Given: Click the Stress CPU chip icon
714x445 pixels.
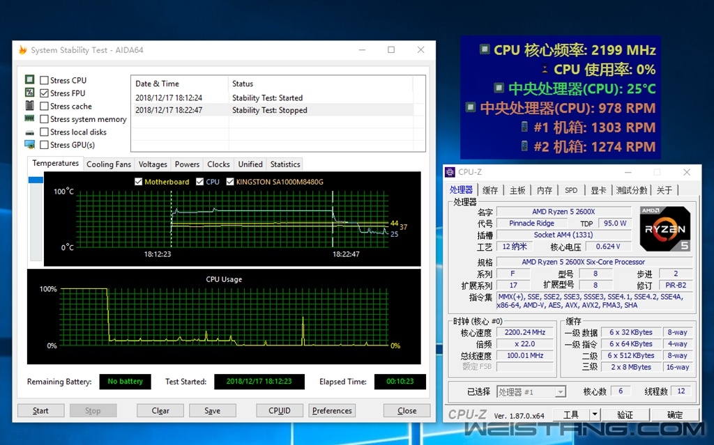Looking at the screenshot, I should coord(29,79).
